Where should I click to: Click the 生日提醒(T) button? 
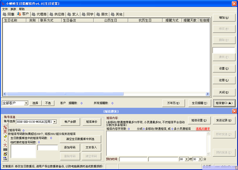tap(199, 103)
